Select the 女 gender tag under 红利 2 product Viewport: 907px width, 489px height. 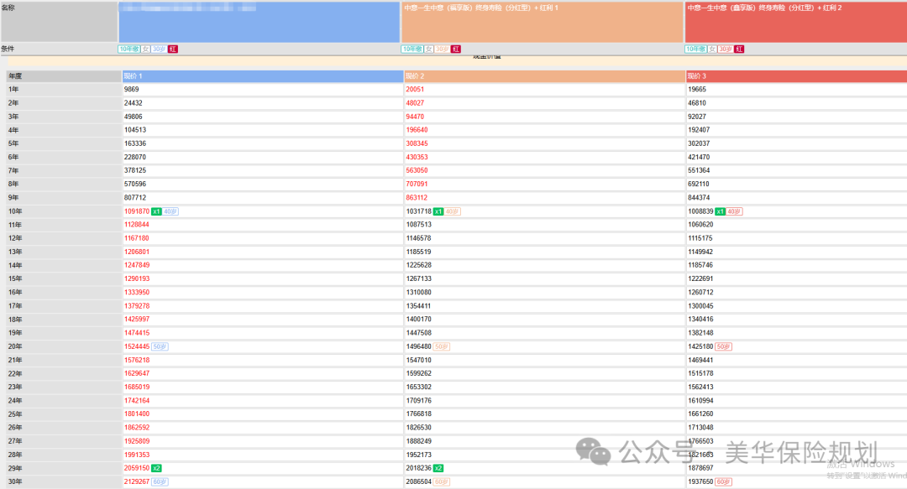713,49
